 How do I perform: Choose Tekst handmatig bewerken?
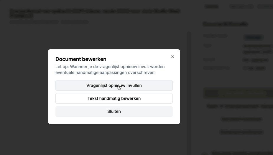pos(114,98)
